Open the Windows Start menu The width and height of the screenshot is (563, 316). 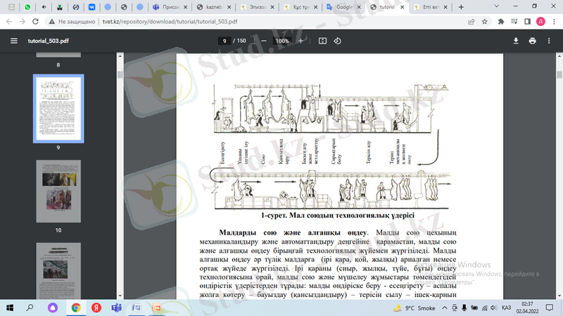coord(10,308)
